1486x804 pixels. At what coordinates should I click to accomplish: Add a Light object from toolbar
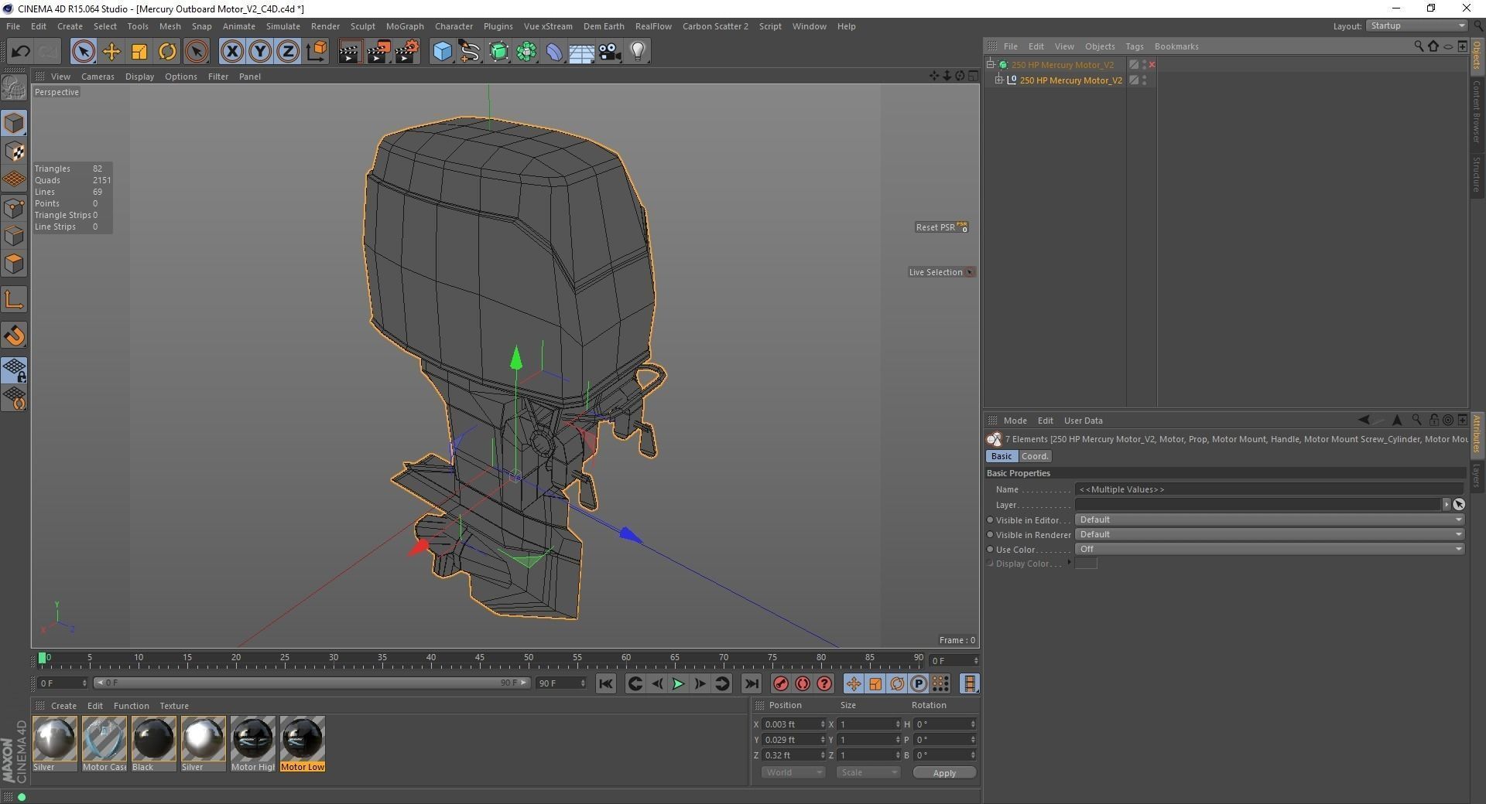click(638, 52)
